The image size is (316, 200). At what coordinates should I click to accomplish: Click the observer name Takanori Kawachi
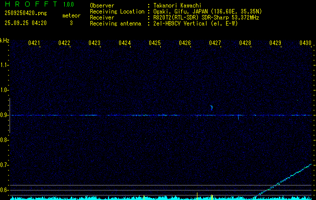(x=177, y=5)
